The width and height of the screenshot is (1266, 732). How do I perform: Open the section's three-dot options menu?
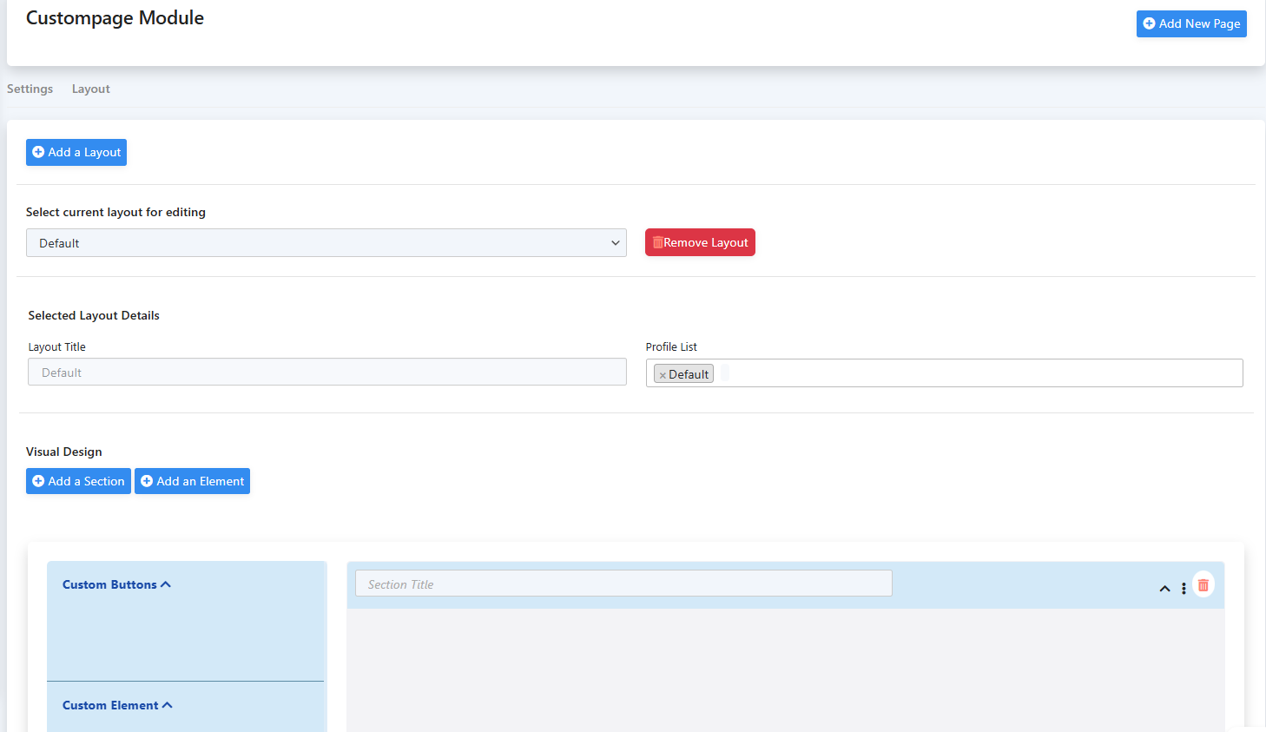[x=1184, y=588]
